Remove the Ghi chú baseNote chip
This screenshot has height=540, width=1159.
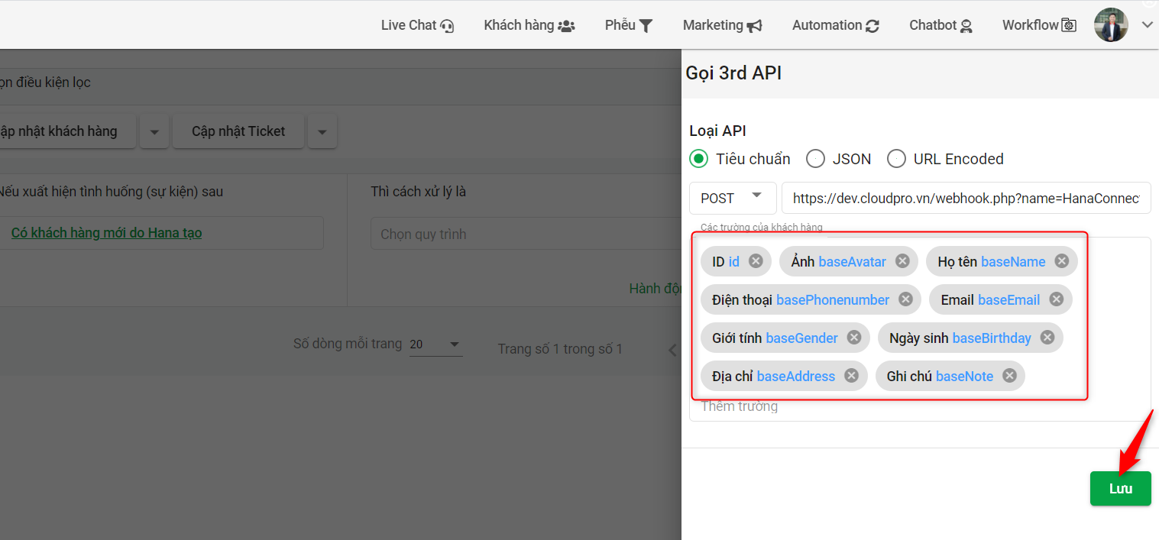coord(1009,376)
